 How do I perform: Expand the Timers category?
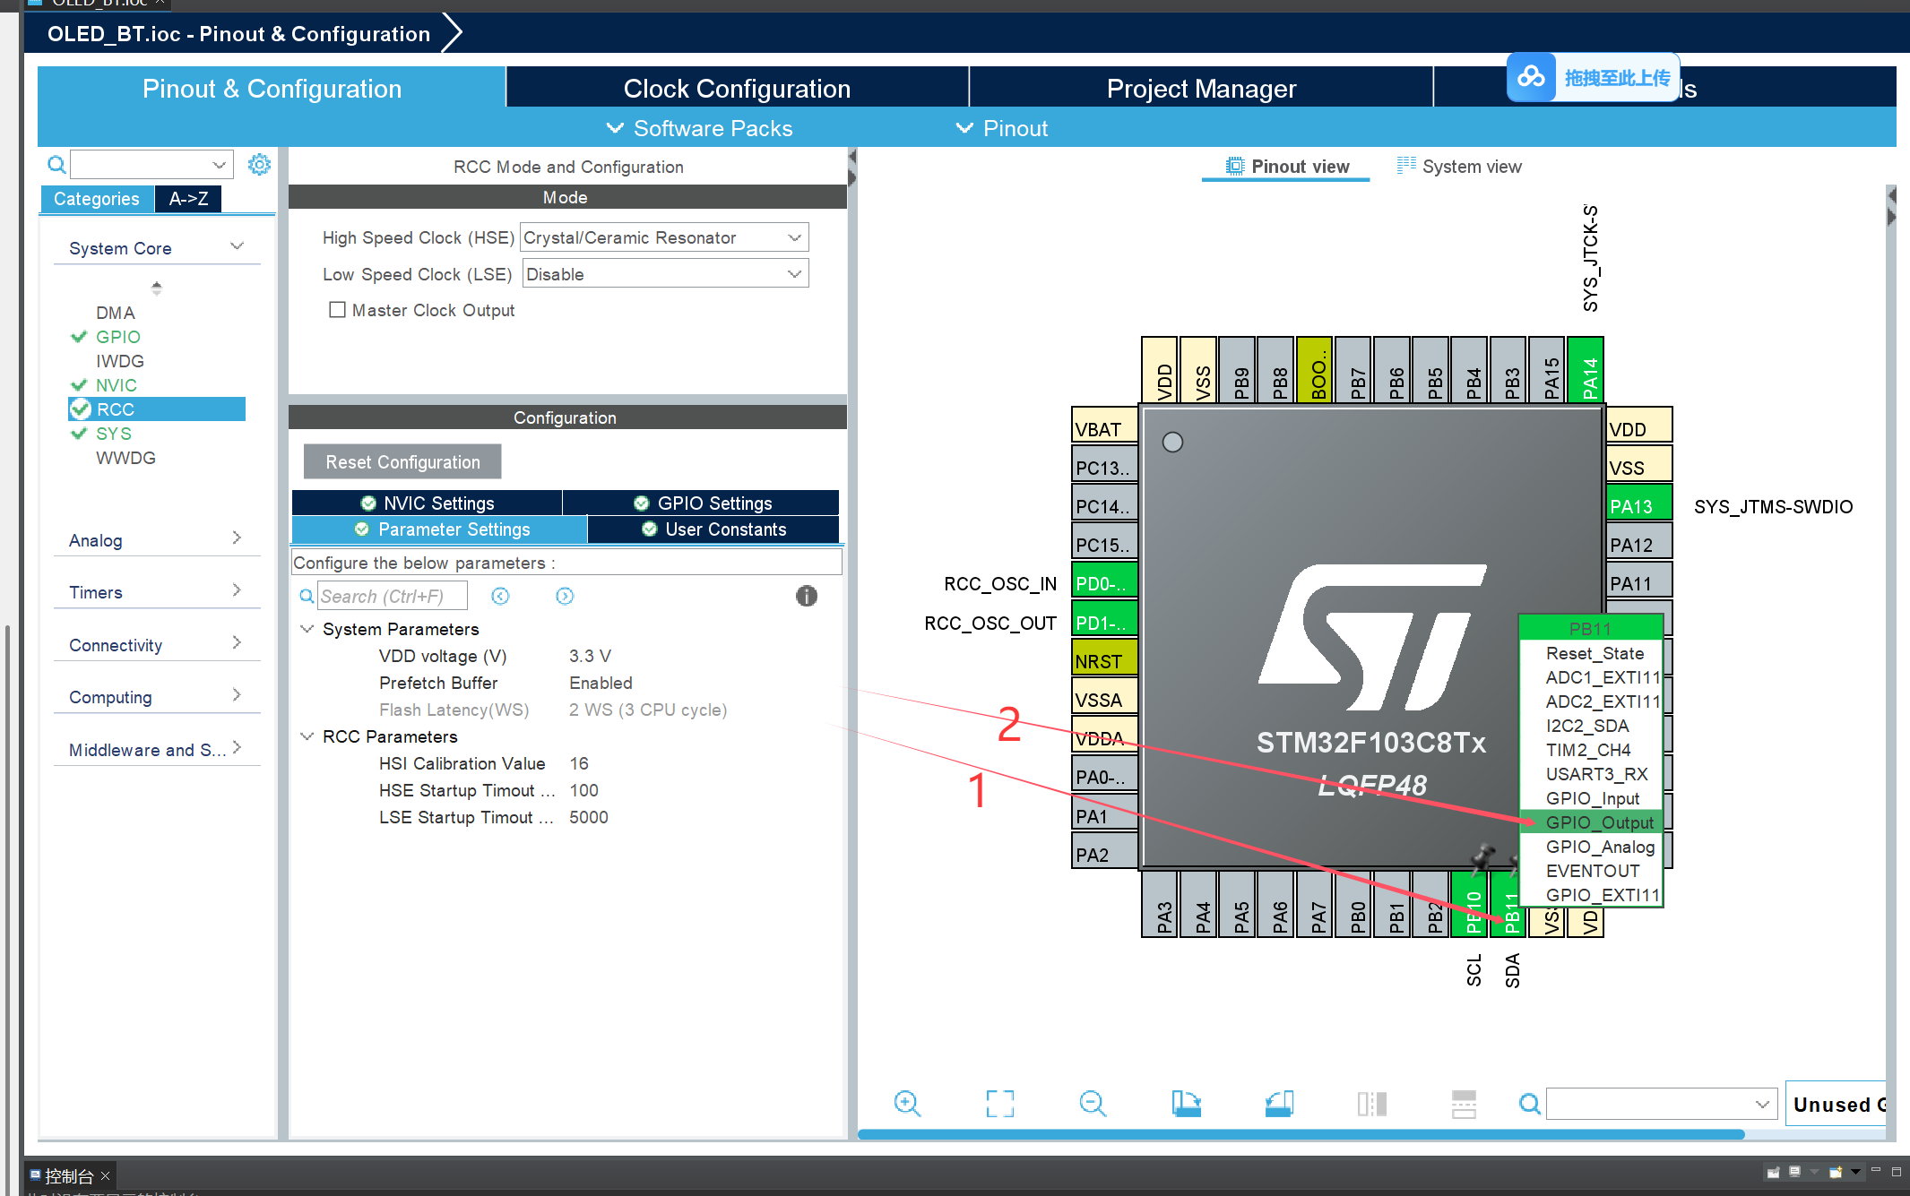[x=156, y=592]
